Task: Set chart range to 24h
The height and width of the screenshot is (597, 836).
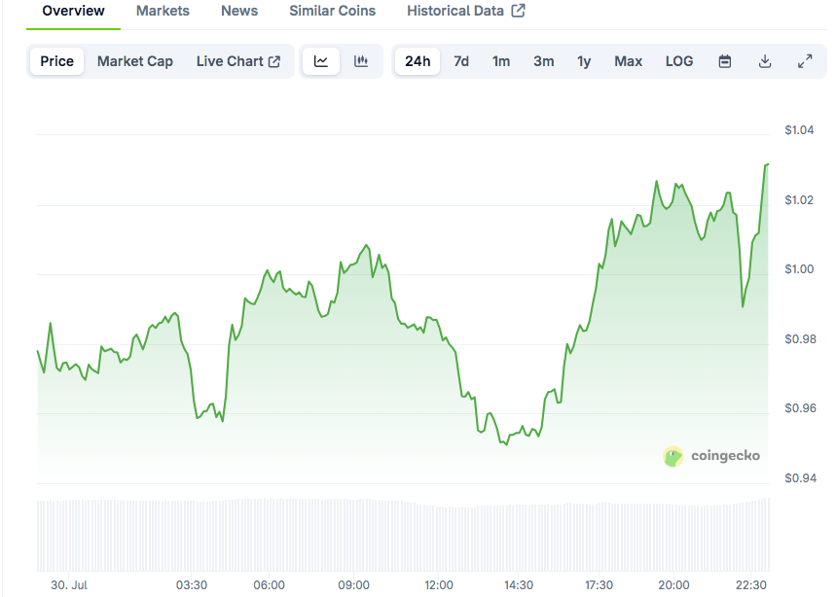Action: 418,61
